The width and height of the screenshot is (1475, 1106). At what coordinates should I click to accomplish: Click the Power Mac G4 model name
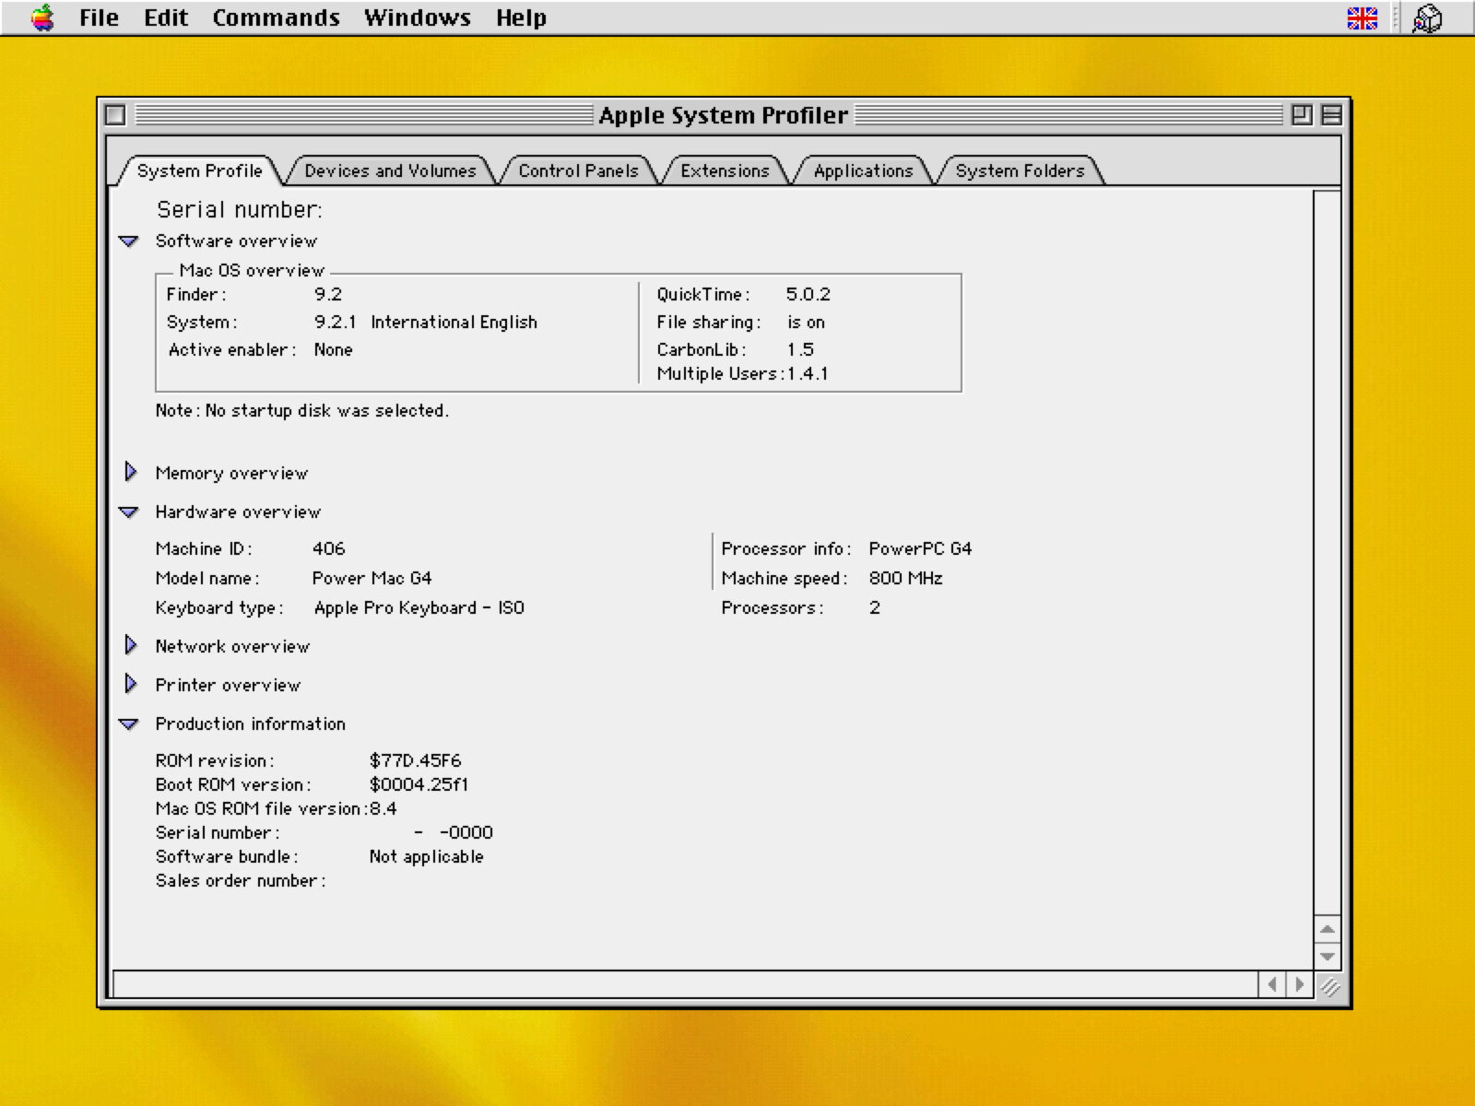372,578
